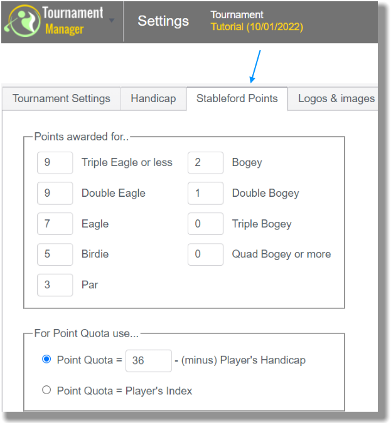Click the Settings header title
The image size is (391, 423).
163,21
